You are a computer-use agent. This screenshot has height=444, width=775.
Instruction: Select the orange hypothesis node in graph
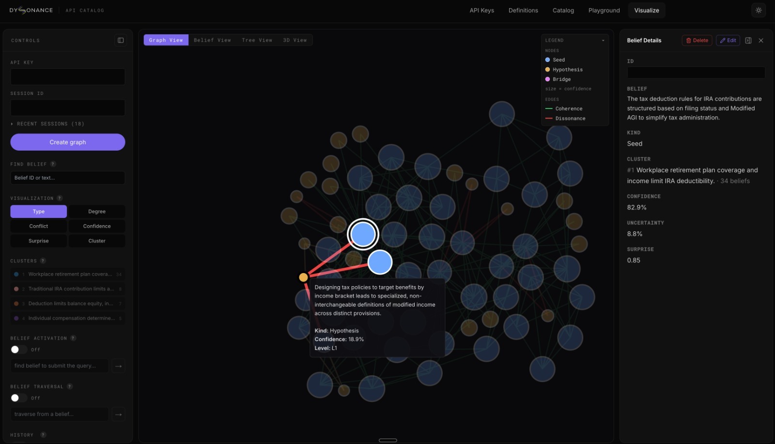point(303,277)
